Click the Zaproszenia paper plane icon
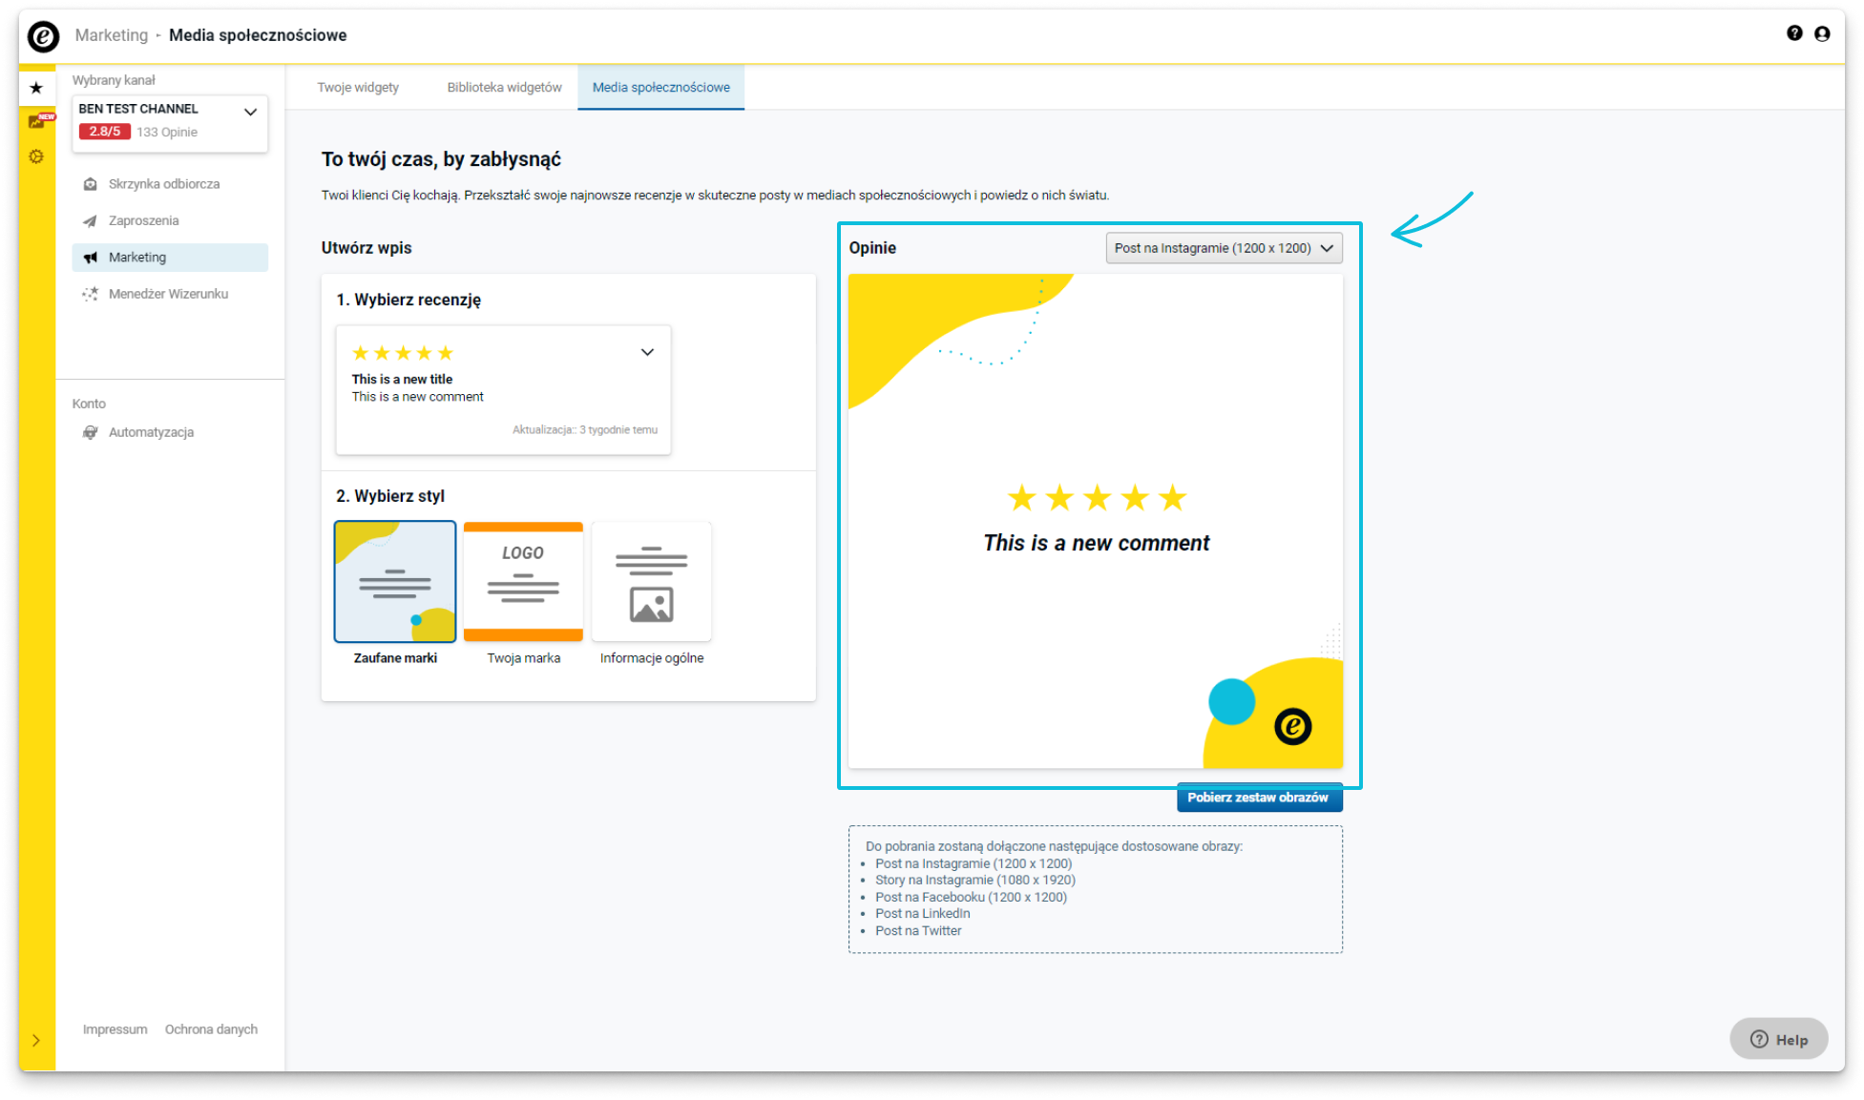 point(90,221)
